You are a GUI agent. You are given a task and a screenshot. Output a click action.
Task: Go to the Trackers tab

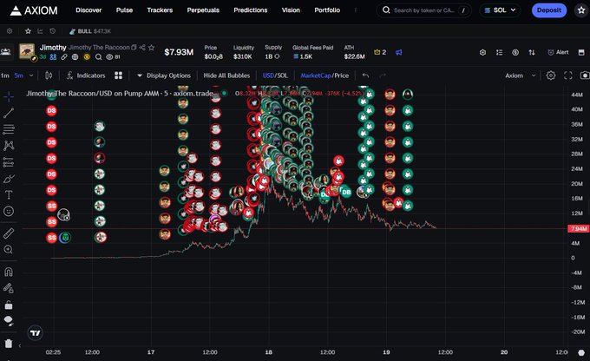160,10
